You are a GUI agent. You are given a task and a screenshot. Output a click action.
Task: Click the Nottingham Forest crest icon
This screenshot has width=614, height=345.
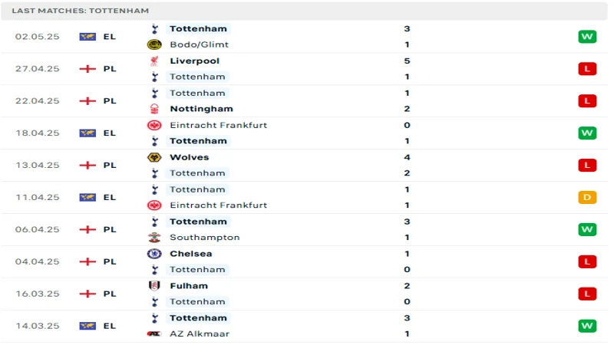154,109
